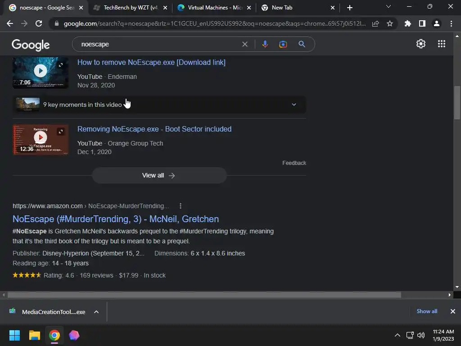
Task: Expand 9 key moments in this video
Action: (159, 105)
